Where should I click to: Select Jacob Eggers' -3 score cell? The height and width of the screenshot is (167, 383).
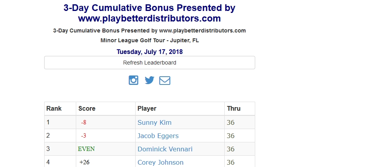click(x=106, y=136)
